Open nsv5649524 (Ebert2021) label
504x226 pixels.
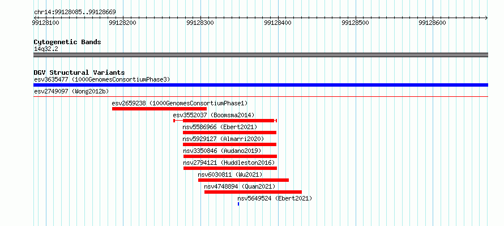coord(275,198)
